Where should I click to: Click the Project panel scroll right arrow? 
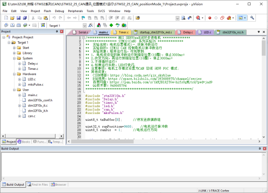61,136
